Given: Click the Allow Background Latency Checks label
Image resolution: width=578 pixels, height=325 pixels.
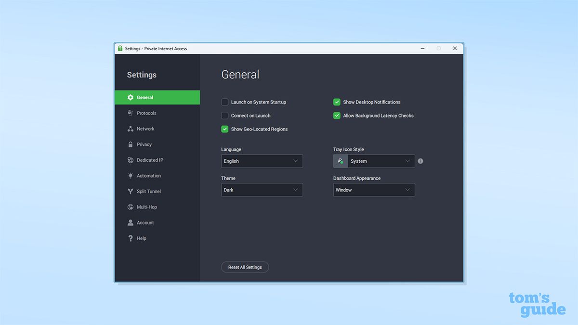Looking at the screenshot, I should (x=379, y=116).
